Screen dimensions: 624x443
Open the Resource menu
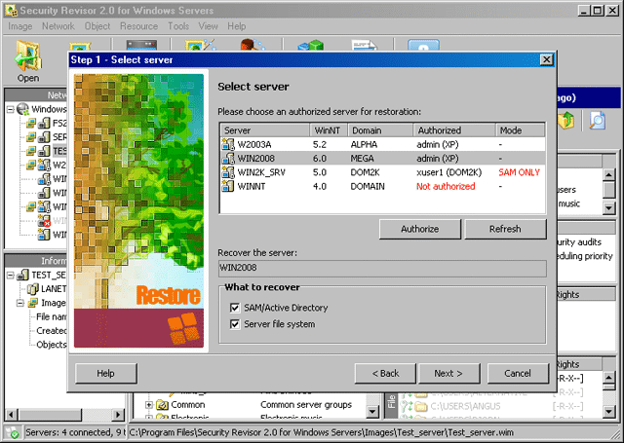click(139, 26)
